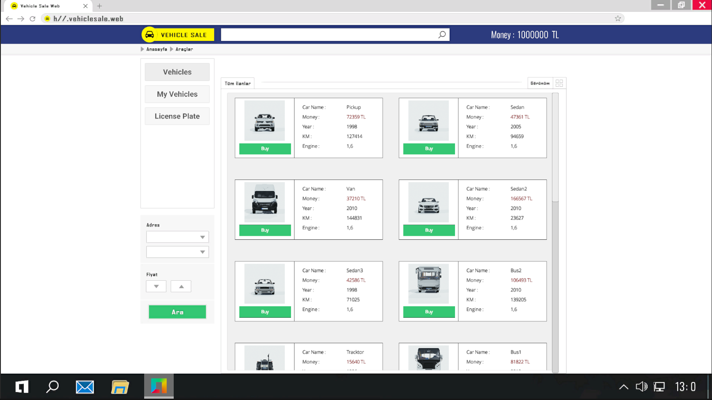Screen dimensions: 712x400
Task: Click the volume speaker icon in tray
Action: tap(641, 387)
